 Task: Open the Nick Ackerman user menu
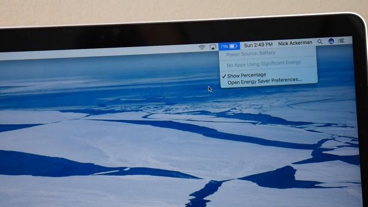click(295, 43)
